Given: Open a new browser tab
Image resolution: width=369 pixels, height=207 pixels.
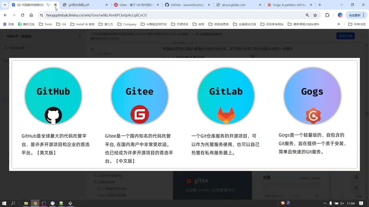Looking at the screenshot, I should coord(320,5).
